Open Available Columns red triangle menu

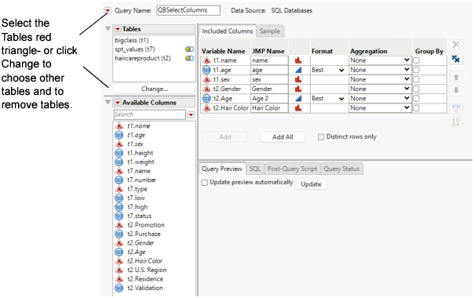click(x=118, y=103)
